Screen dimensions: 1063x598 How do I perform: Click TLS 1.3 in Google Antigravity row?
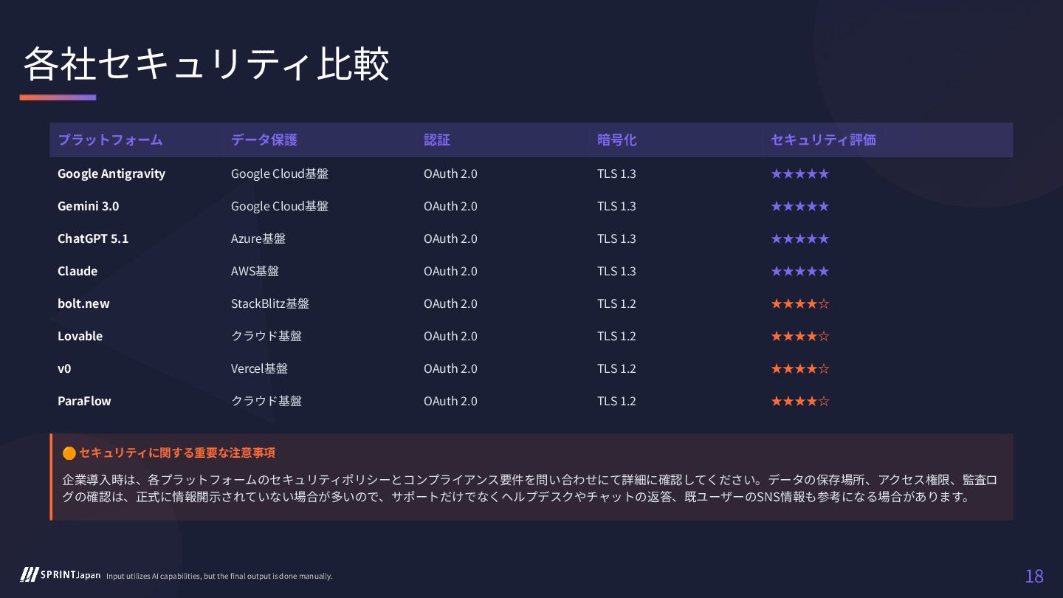pyautogui.click(x=616, y=173)
